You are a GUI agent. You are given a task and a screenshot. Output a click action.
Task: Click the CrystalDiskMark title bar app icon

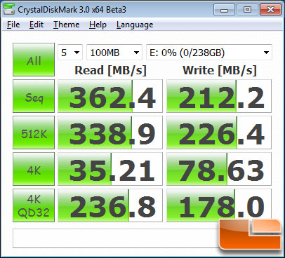coord(9,9)
